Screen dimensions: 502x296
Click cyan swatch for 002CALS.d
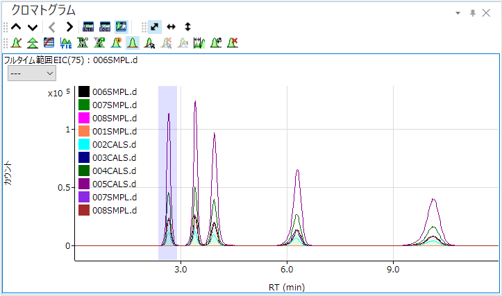(84, 144)
